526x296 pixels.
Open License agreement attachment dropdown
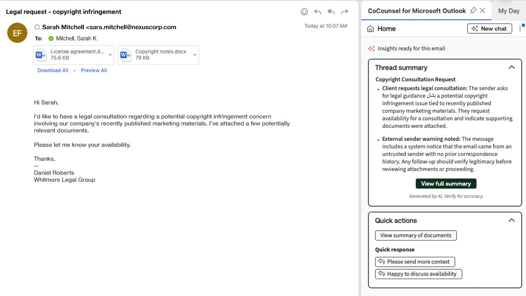click(x=110, y=55)
